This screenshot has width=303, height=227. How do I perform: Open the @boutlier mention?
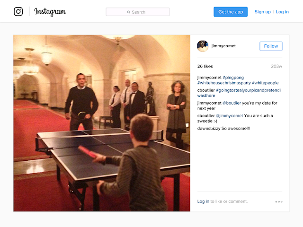tap(232, 103)
